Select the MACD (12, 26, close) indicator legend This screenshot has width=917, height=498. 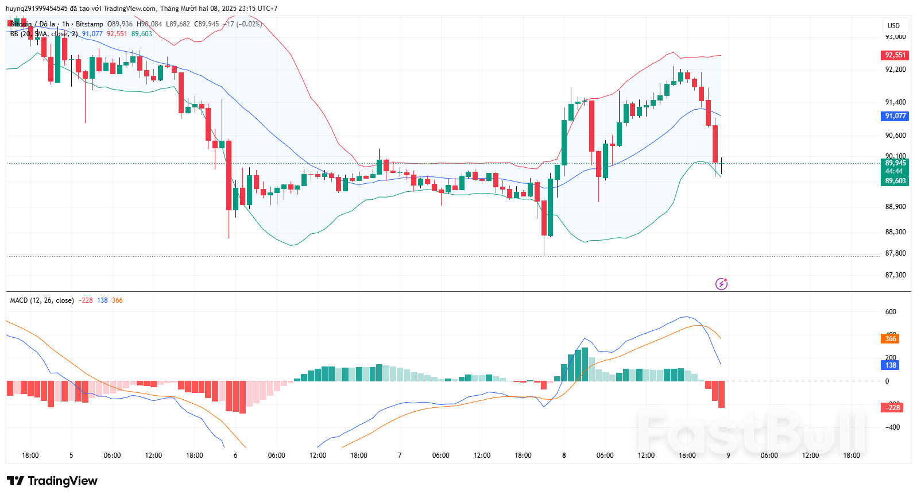click(42, 300)
